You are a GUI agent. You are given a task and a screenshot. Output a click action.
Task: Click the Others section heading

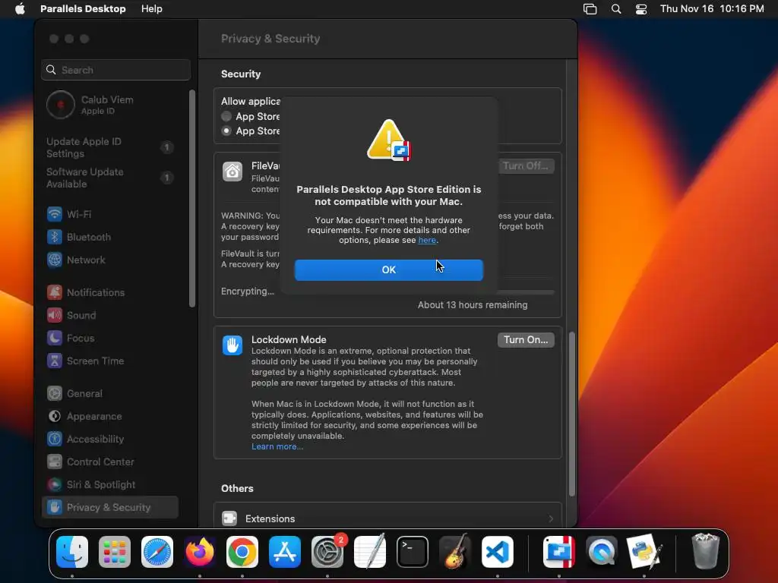[237, 488]
